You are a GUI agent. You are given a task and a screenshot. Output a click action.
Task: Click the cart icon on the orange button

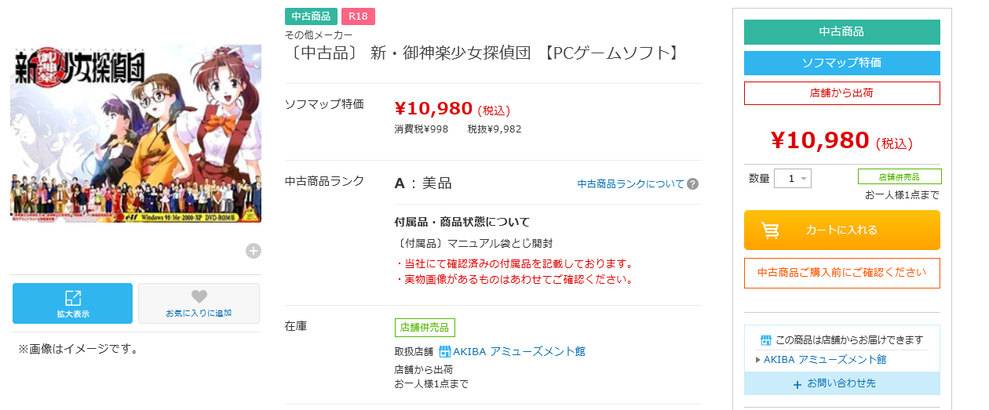(x=771, y=230)
